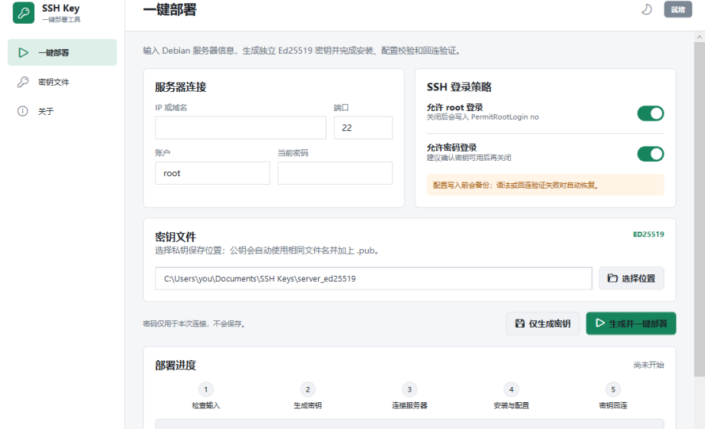This screenshot has width=705, height=429.
Task: Click the 仅生成密钥 button
Action: coord(543,323)
